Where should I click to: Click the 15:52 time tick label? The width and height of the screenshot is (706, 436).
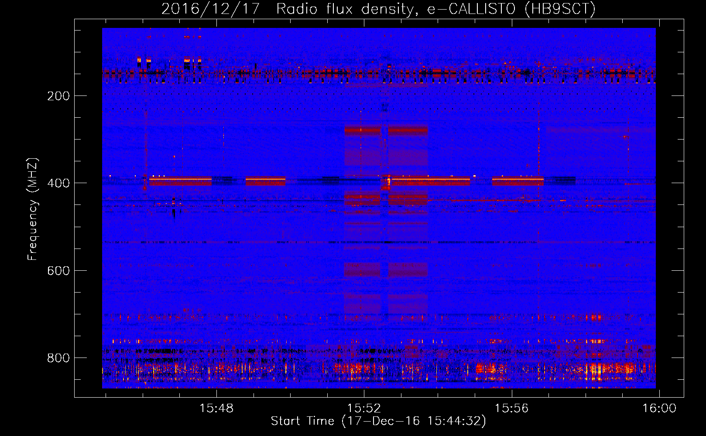click(364, 408)
